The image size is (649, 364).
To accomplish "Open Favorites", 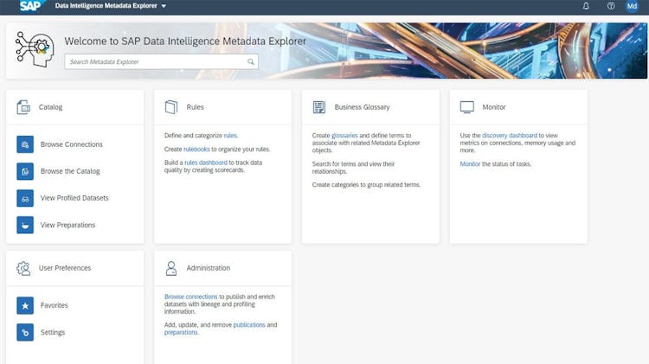I will [x=55, y=305].
